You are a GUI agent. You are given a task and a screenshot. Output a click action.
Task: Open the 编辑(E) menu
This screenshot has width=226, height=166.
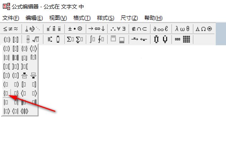(34, 18)
